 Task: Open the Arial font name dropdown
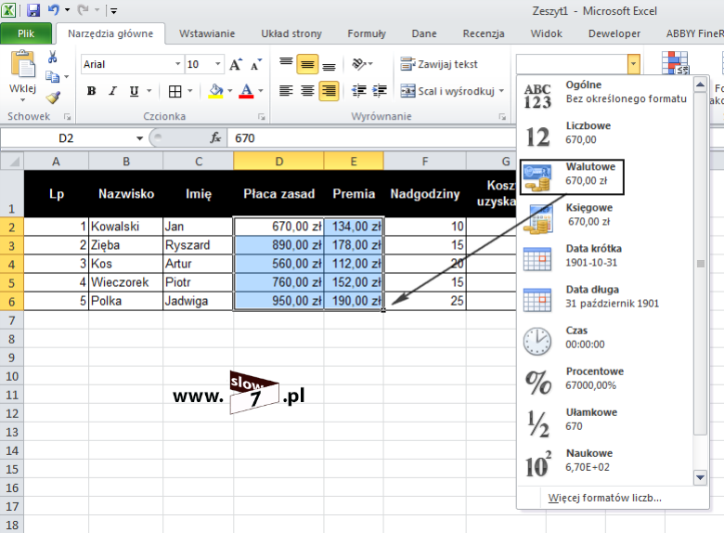tap(178, 64)
